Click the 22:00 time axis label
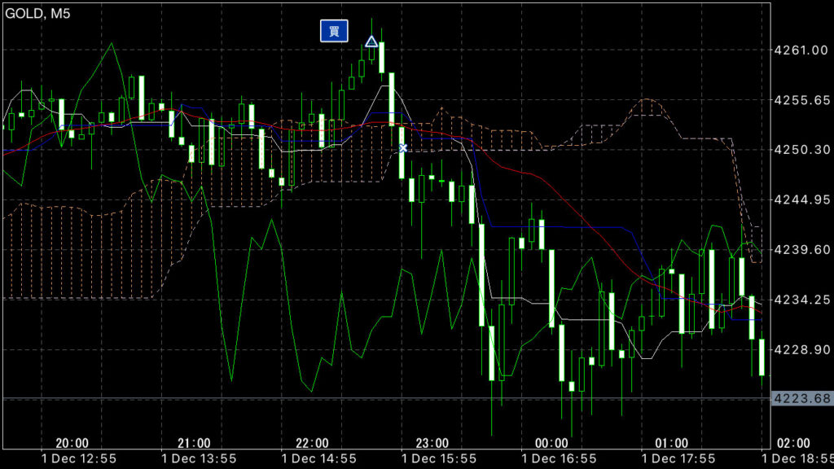834x469 pixels. (313, 443)
